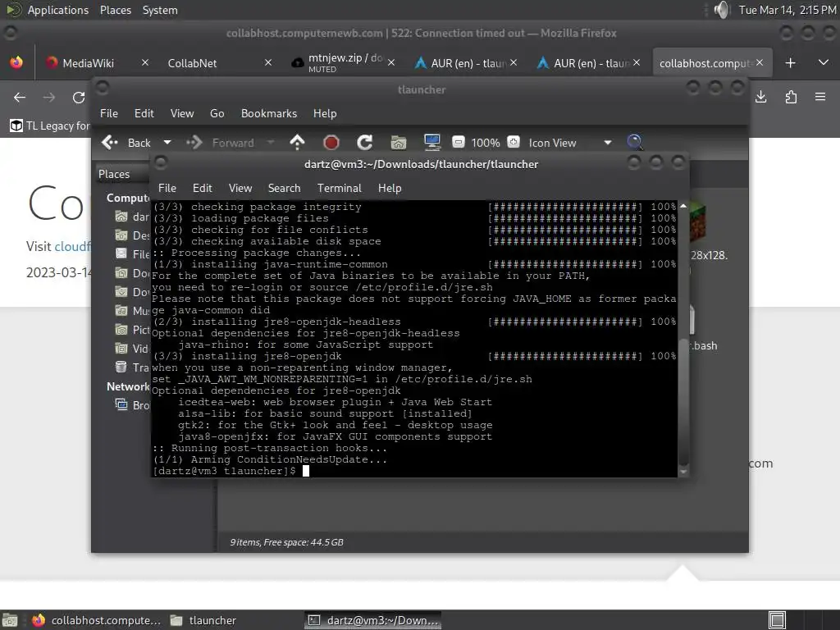Click the search magnifier in file manager
Image resolution: width=840 pixels, height=630 pixels.
(x=635, y=143)
